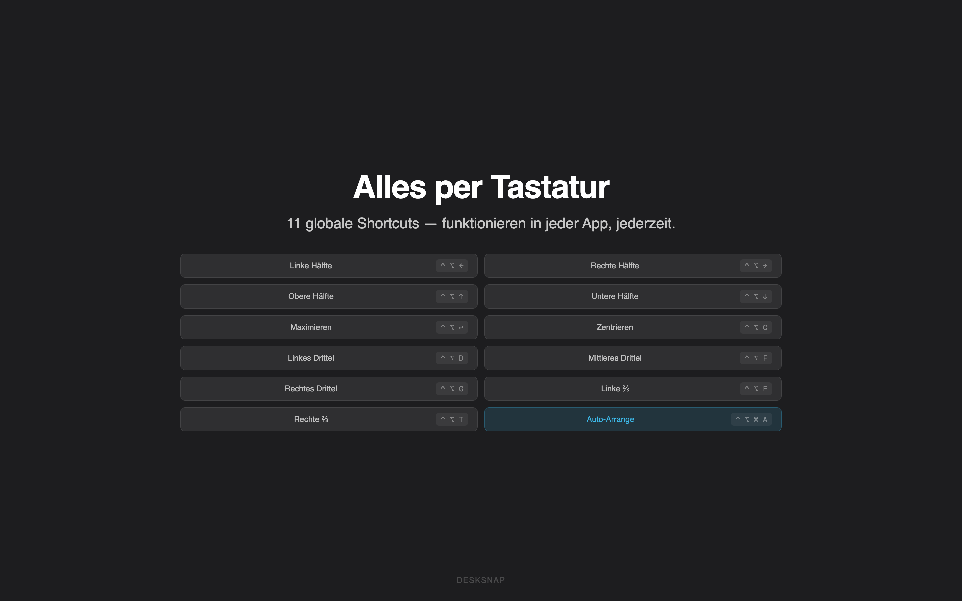Select Mittleres Drittel from the shortcut list
This screenshot has height=601, width=962.
click(632, 358)
